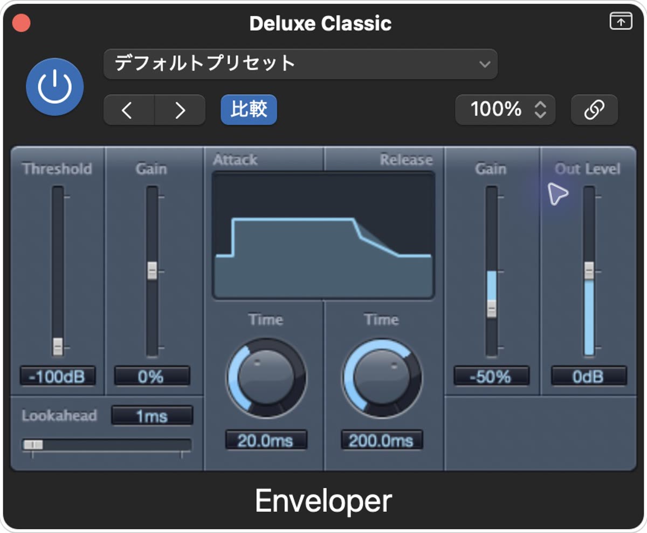This screenshot has width=647, height=533.
Task: Toggle the plug-in power button
Action: (55, 87)
